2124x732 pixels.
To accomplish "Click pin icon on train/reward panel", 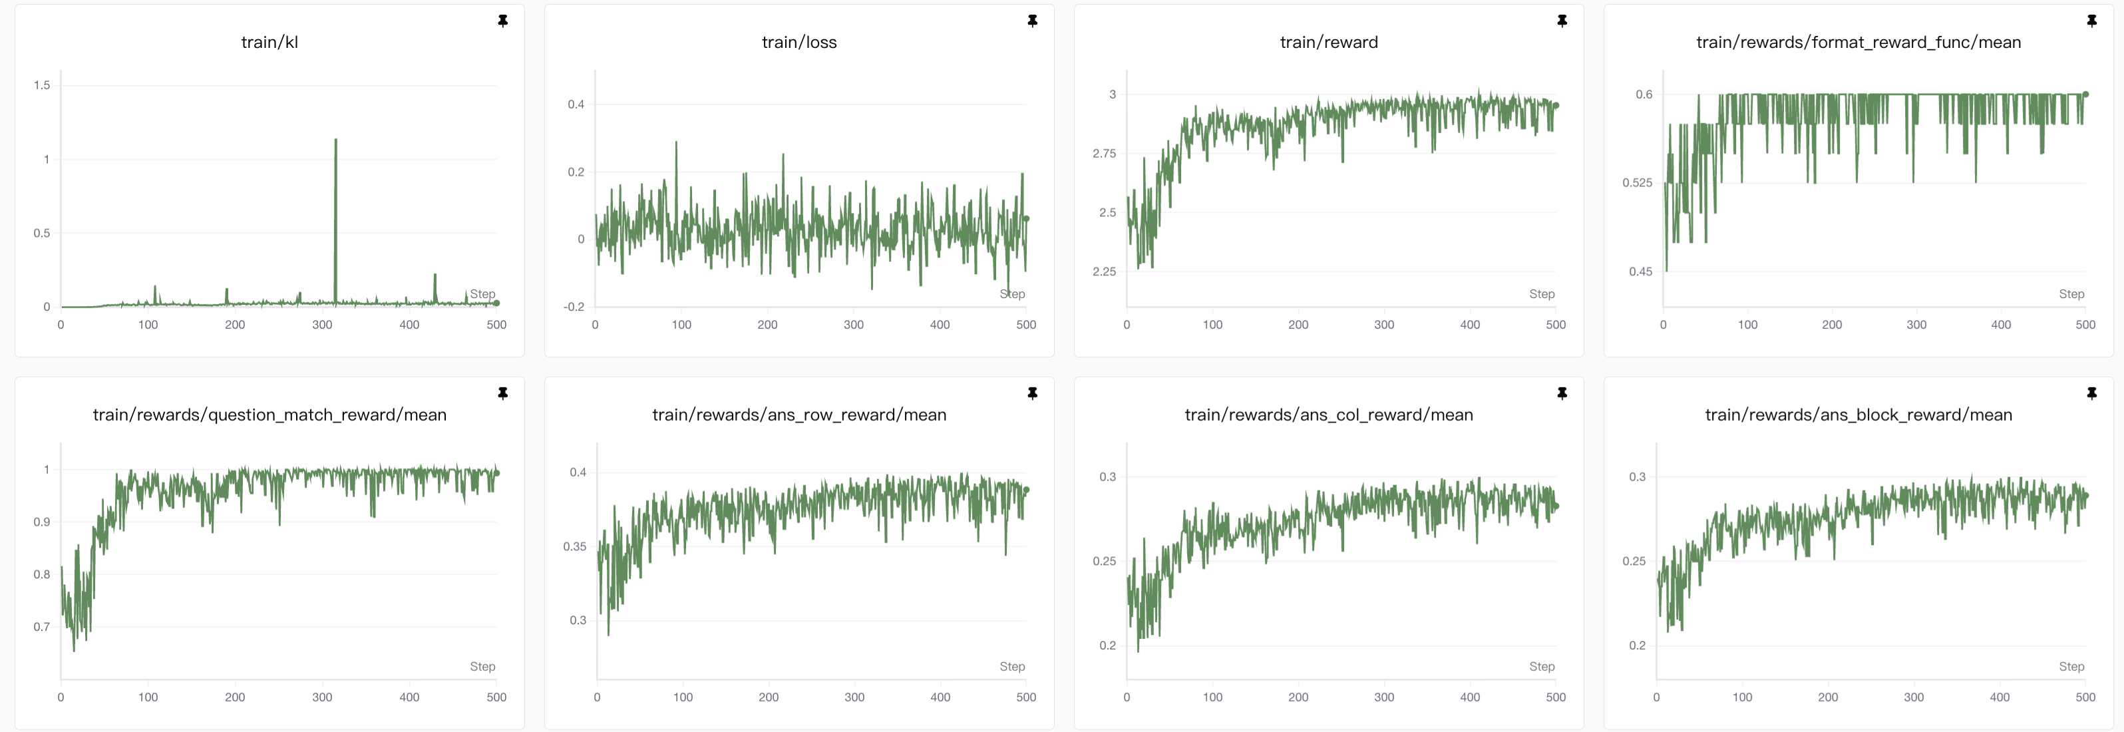I will point(1562,21).
